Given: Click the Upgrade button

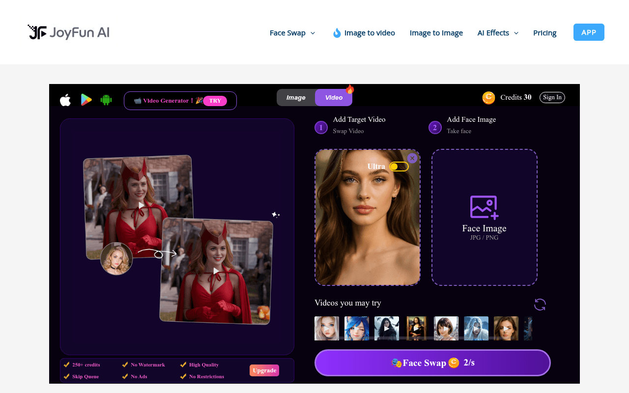Looking at the screenshot, I should 264,370.
